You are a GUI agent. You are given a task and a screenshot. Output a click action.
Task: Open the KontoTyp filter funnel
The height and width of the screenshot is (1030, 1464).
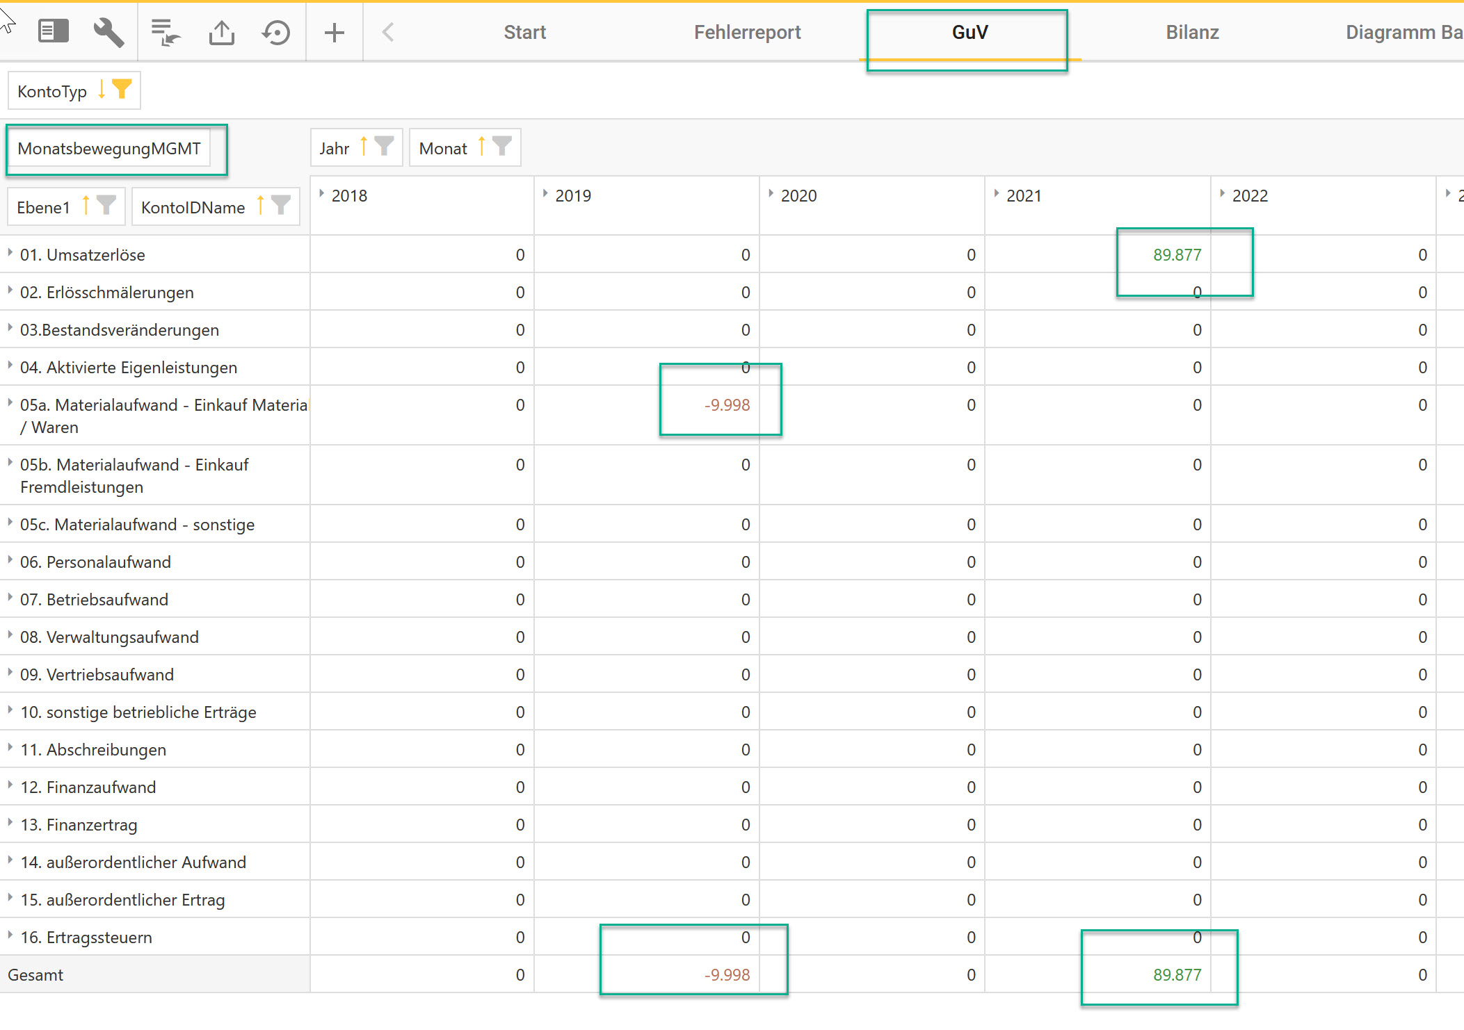(x=122, y=90)
